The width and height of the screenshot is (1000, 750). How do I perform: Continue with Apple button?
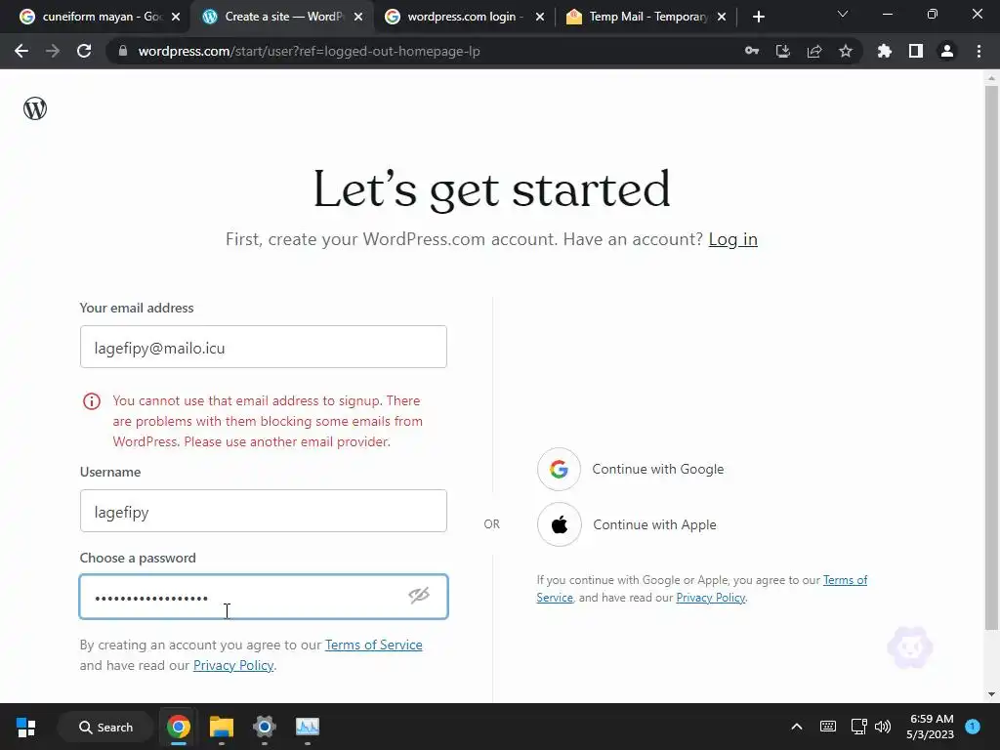pos(627,524)
